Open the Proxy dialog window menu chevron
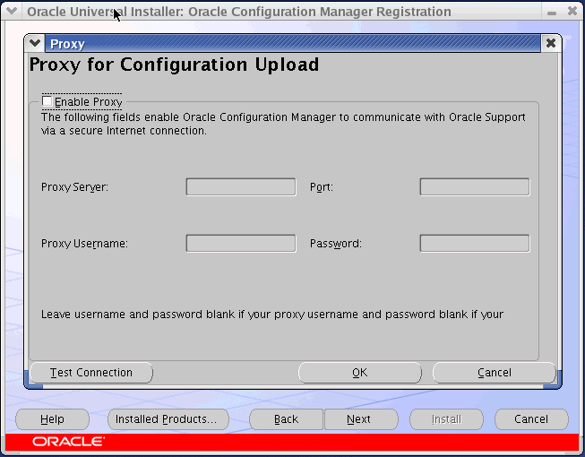 [x=35, y=43]
